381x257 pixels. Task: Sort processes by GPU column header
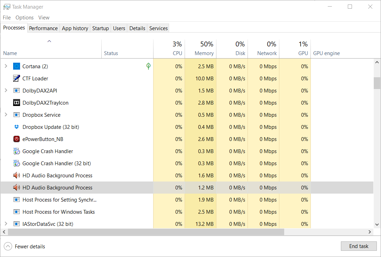295,49
